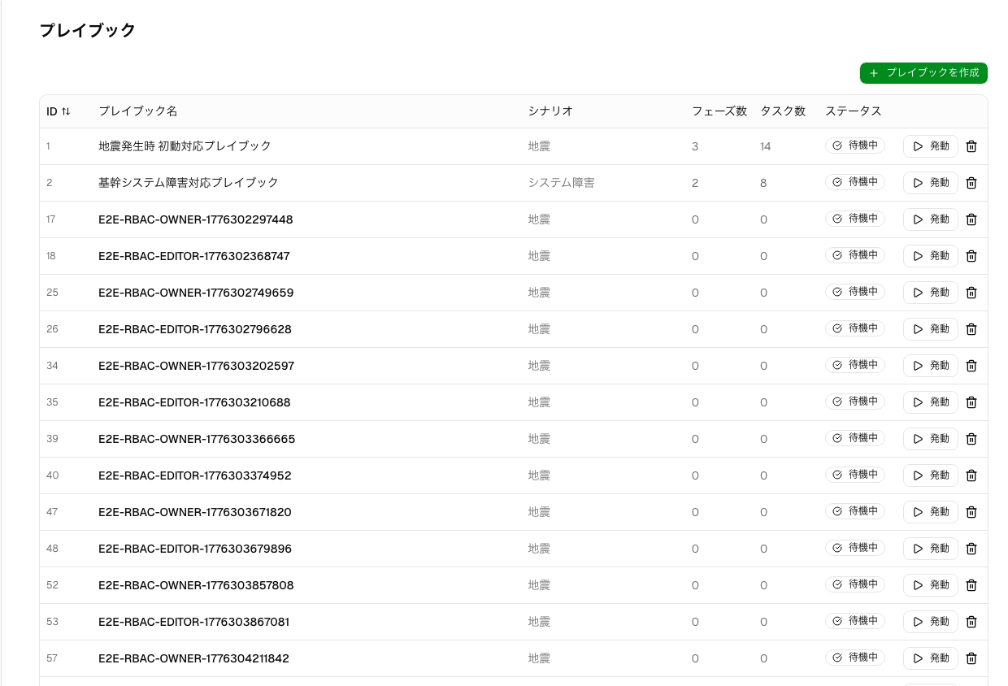Click the プレイブック名 column header
This screenshot has width=1008, height=686.
pyautogui.click(x=137, y=111)
